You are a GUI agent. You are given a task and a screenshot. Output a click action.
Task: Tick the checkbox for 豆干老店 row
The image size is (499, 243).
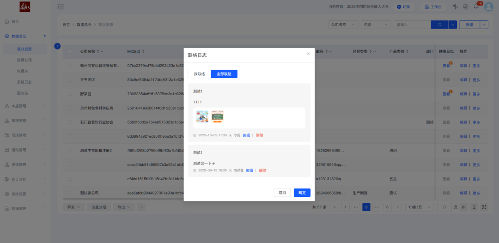click(70, 80)
